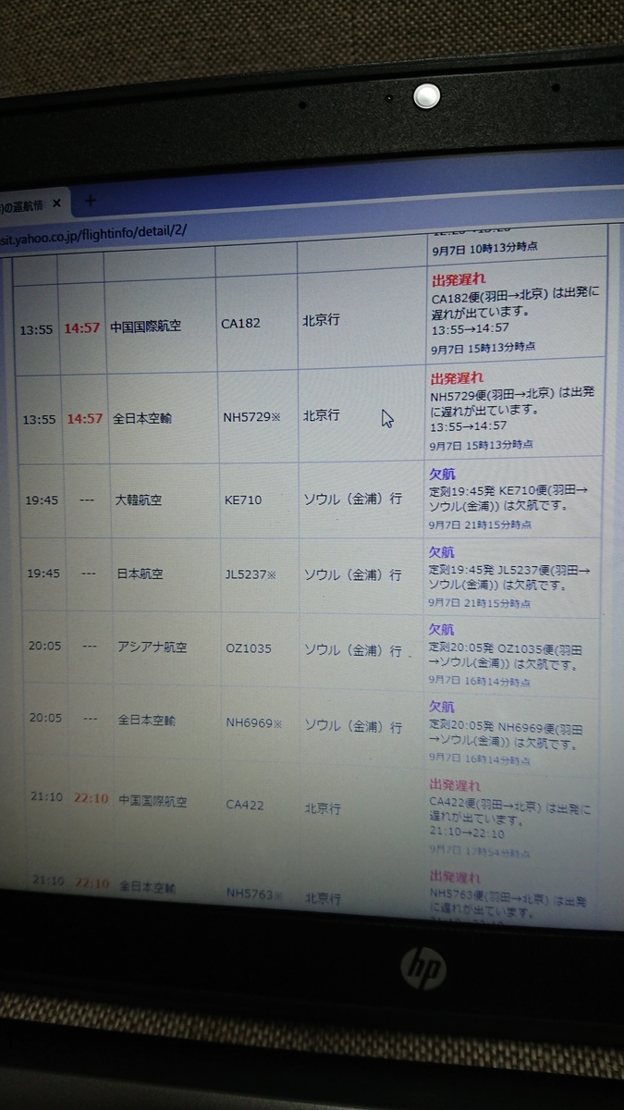Click destination ソウル（金浦）行 in OZ1035 row
The width and height of the screenshot is (624, 1110).
point(353,650)
